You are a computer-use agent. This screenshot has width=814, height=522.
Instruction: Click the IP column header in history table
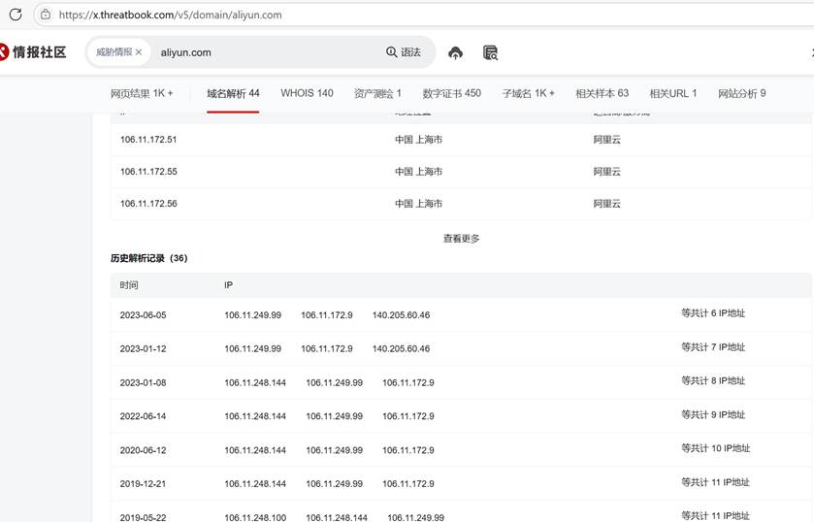point(228,285)
